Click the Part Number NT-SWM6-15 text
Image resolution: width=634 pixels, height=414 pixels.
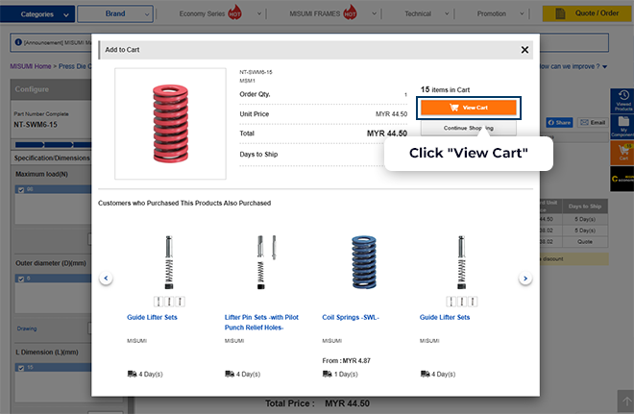tap(36, 125)
